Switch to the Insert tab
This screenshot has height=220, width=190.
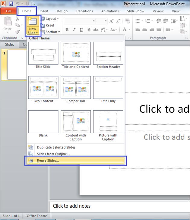click(x=44, y=11)
